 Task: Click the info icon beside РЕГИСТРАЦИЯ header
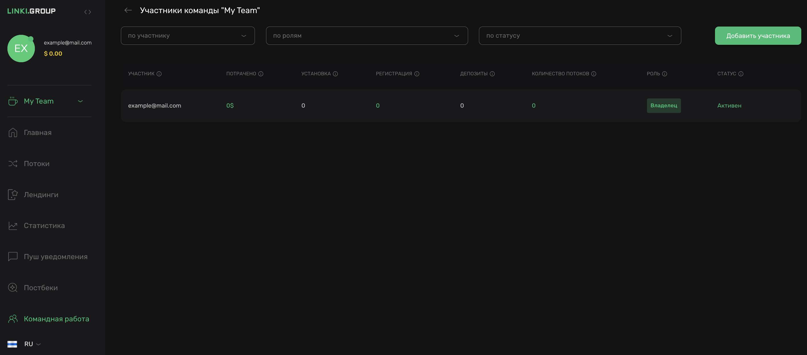pyautogui.click(x=417, y=74)
